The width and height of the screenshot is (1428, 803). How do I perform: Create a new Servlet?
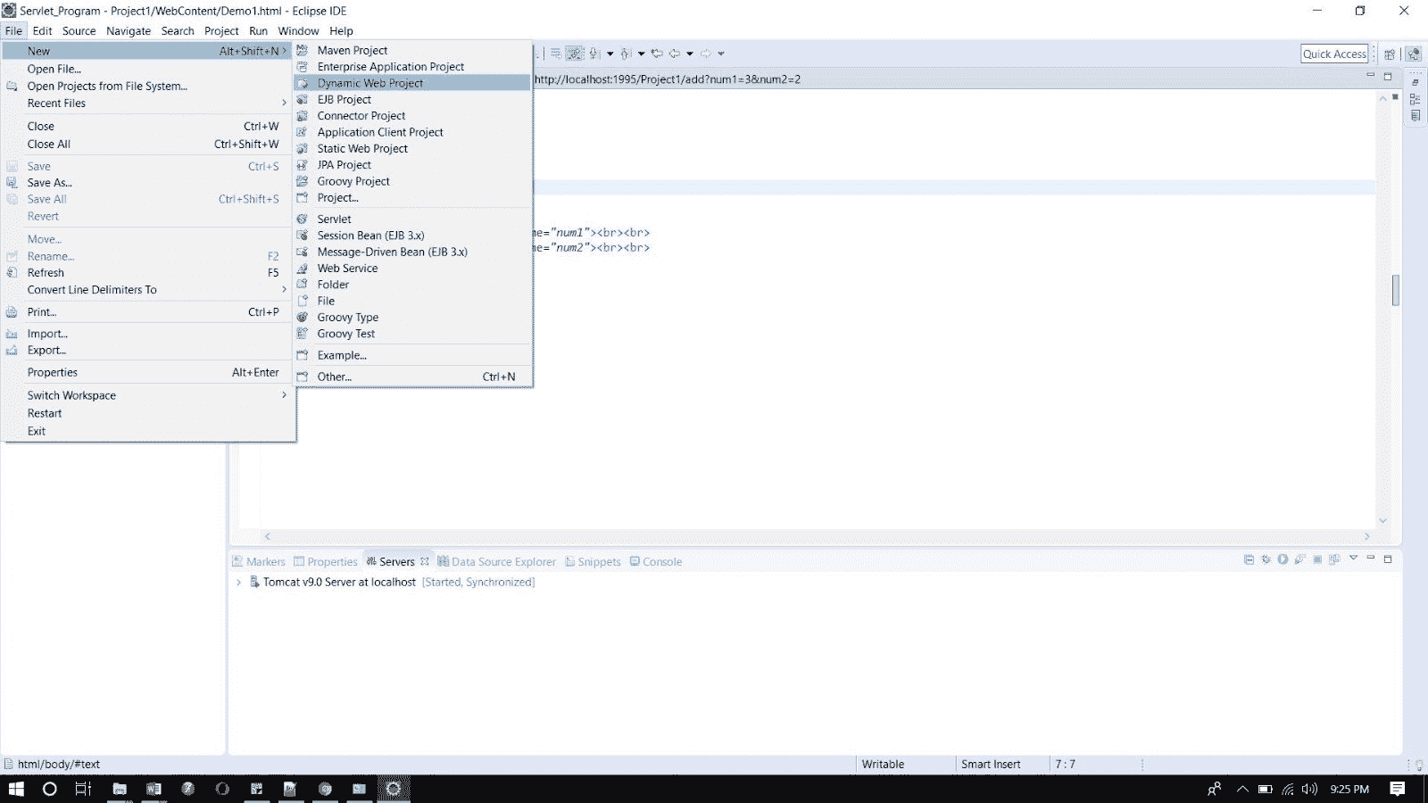pyautogui.click(x=333, y=219)
